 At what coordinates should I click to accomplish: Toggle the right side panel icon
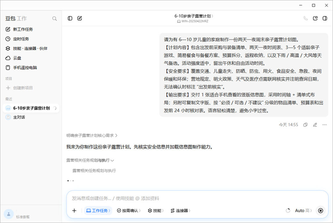pyautogui.click(x=325, y=18)
